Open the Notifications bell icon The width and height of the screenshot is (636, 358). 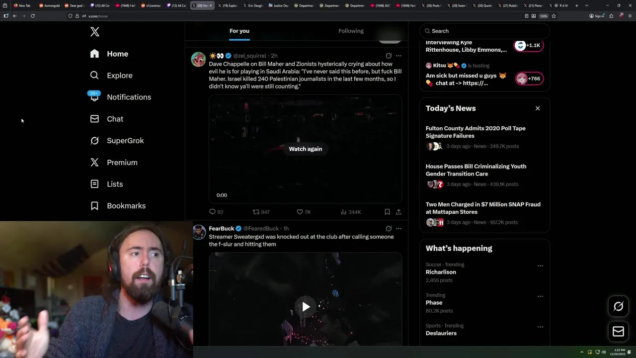94,96
